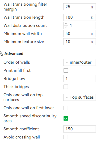Turn on Avoid crossing wall checkbox

pyautogui.click(x=66, y=137)
